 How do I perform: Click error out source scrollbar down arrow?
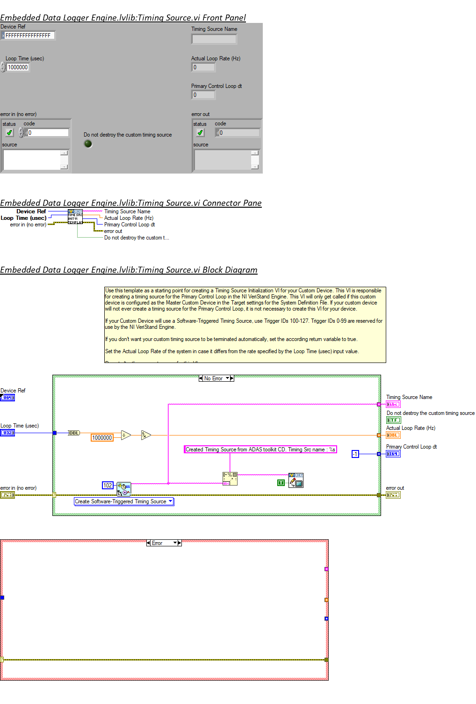[255, 167]
